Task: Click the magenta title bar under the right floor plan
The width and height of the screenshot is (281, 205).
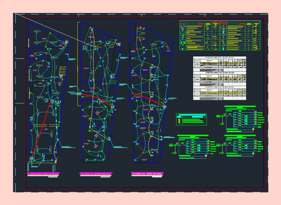Action: (147, 173)
